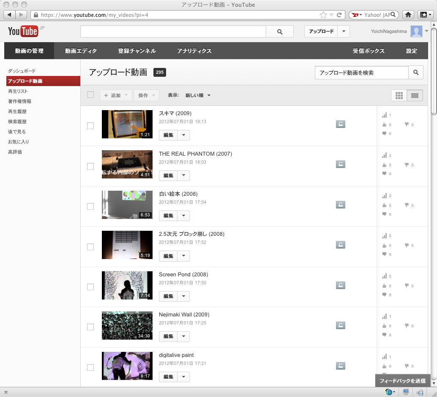
Task: Toggle select-all checkbox in toolbar
Action: (x=90, y=95)
